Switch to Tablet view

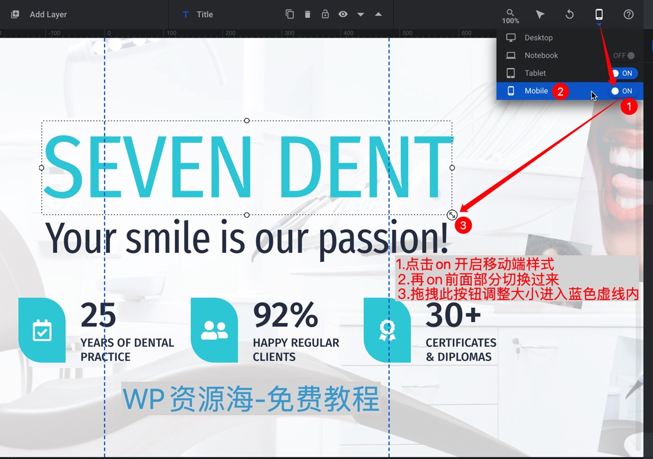570,73
